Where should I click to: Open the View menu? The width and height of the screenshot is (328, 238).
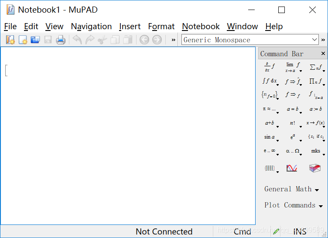[x=55, y=26]
